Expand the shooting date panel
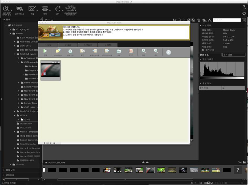This screenshot has width=248, height=185. point(4,170)
